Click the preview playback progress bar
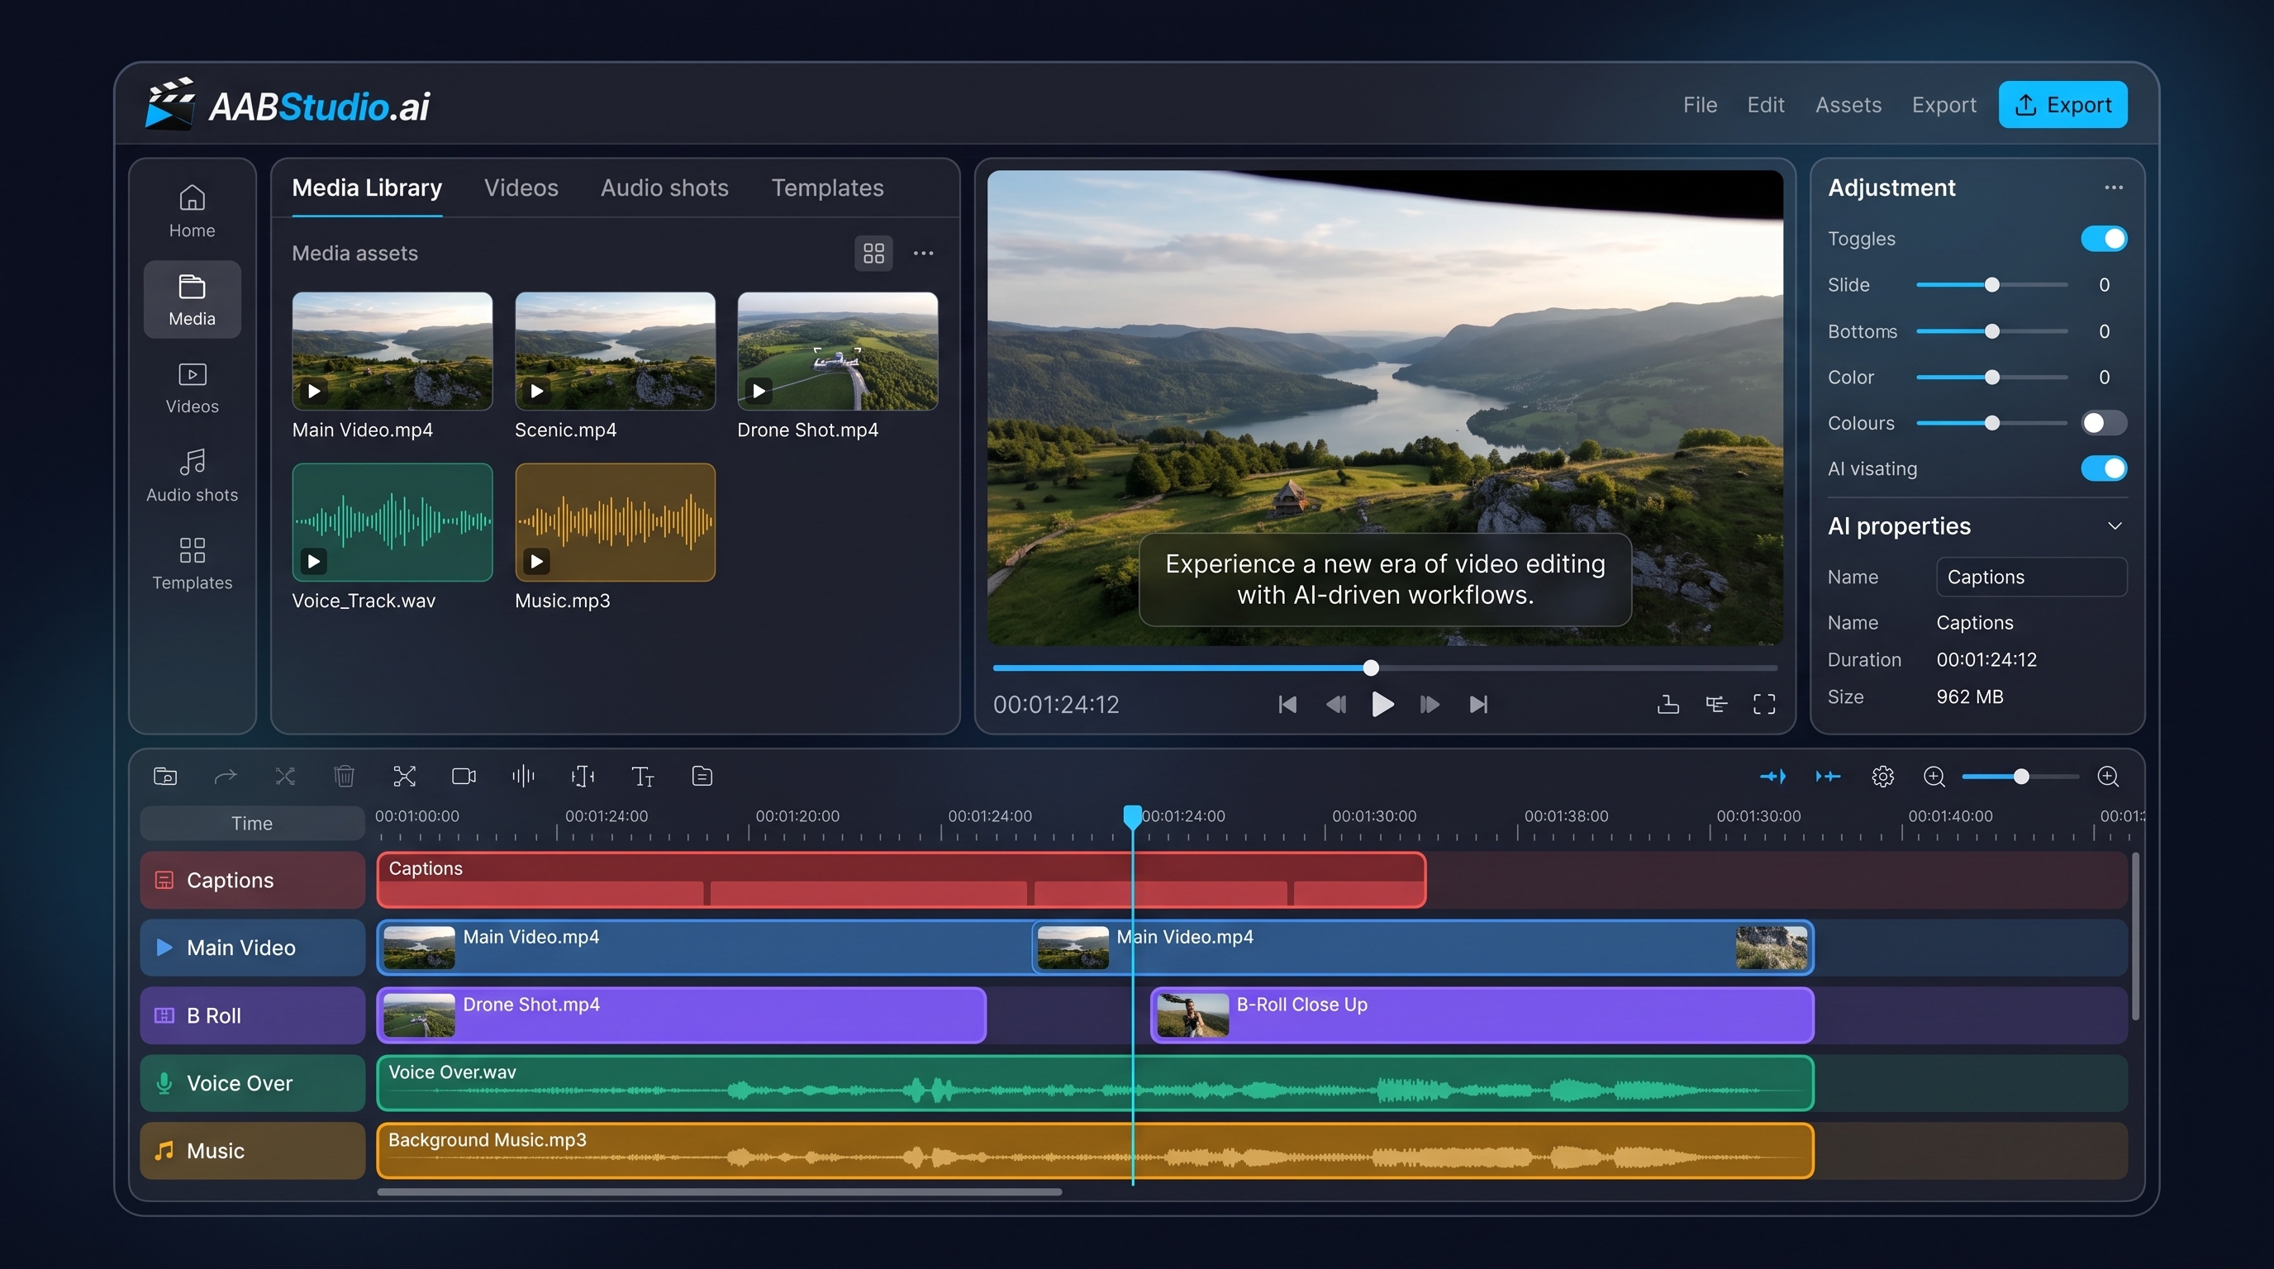The height and width of the screenshot is (1269, 2274). tap(1384, 668)
